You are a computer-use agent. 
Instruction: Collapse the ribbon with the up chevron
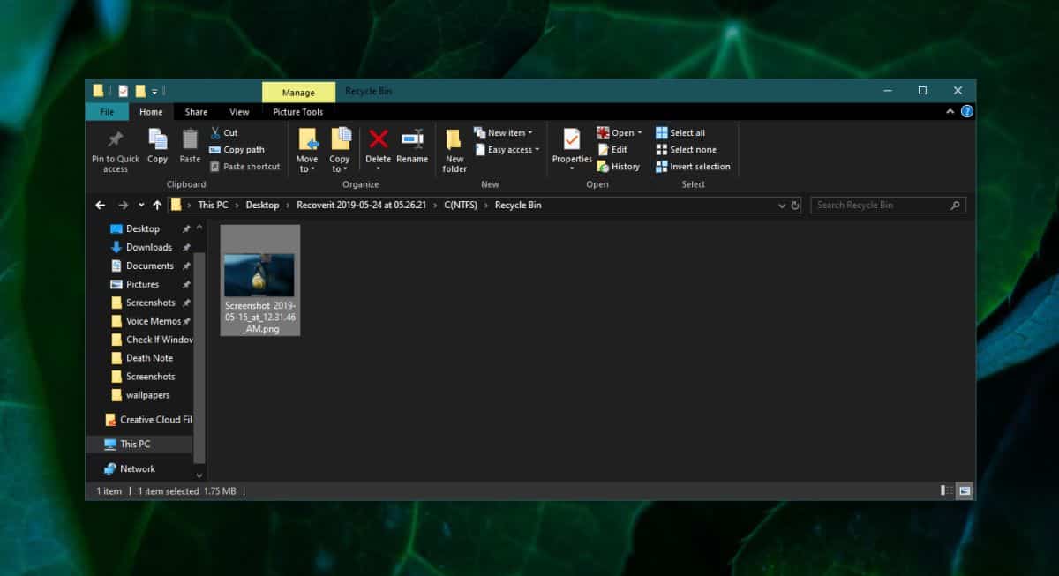950,112
